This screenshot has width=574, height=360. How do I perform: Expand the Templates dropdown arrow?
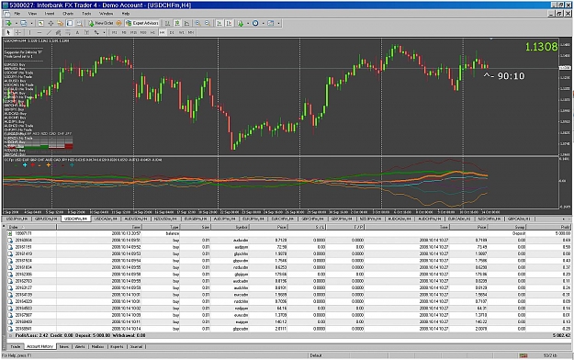coord(278,23)
